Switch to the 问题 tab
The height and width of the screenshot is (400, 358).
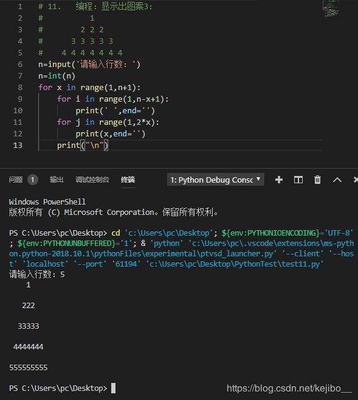16,180
